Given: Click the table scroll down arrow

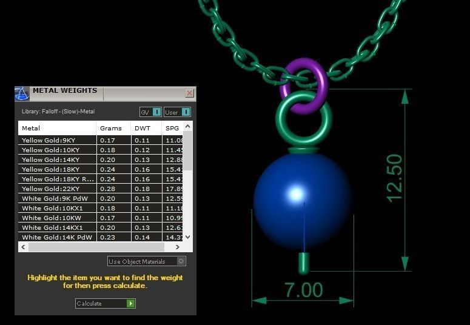Looking at the screenshot, I should pyautogui.click(x=187, y=237).
